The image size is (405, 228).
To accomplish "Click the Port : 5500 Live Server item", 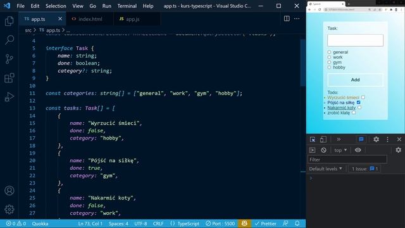I will click(220, 224).
